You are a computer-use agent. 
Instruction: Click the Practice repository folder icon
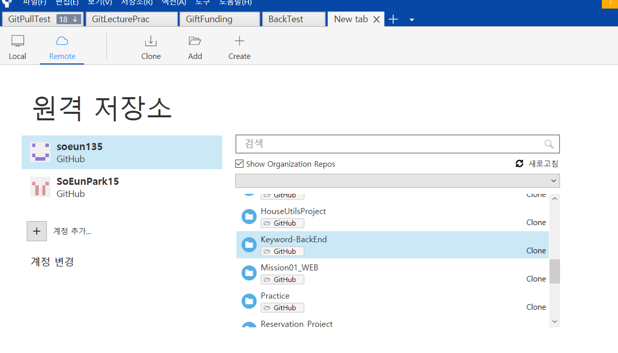pos(249,301)
